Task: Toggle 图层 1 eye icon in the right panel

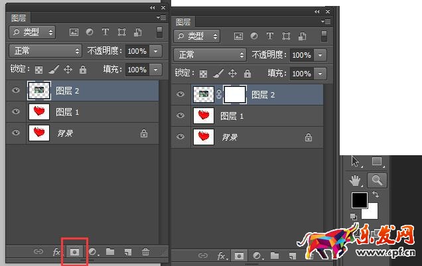Action: point(180,116)
